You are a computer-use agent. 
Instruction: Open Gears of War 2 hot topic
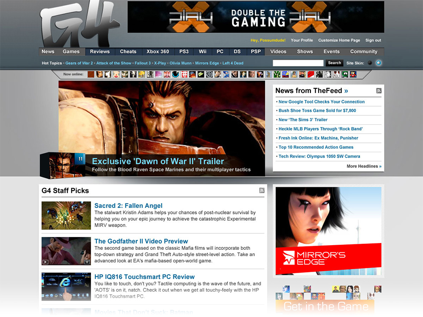click(x=79, y=63)
